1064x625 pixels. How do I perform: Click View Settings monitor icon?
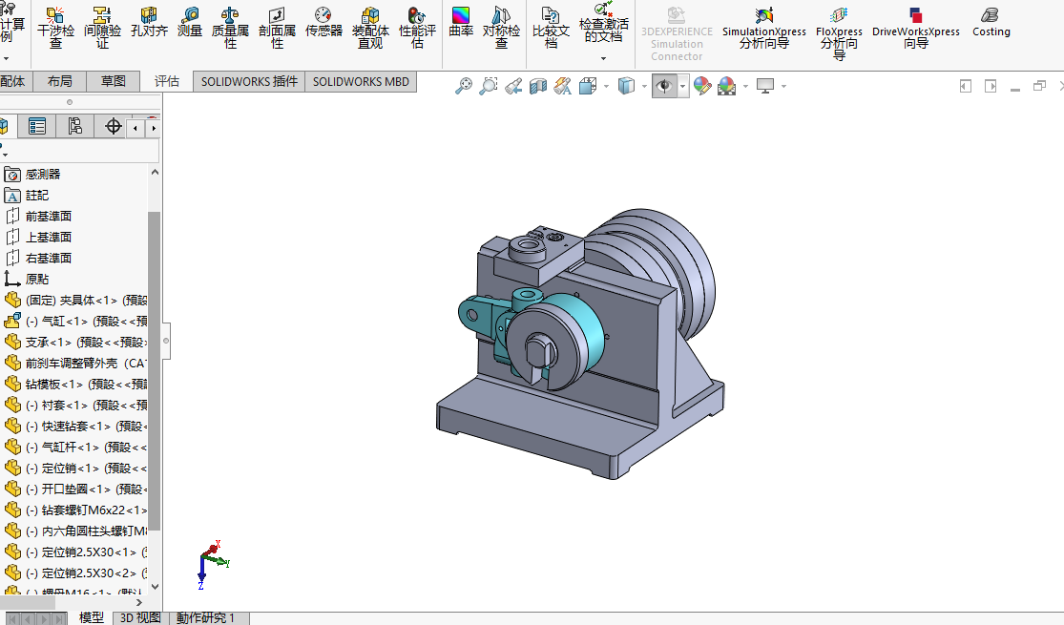(x=765, y=86)
